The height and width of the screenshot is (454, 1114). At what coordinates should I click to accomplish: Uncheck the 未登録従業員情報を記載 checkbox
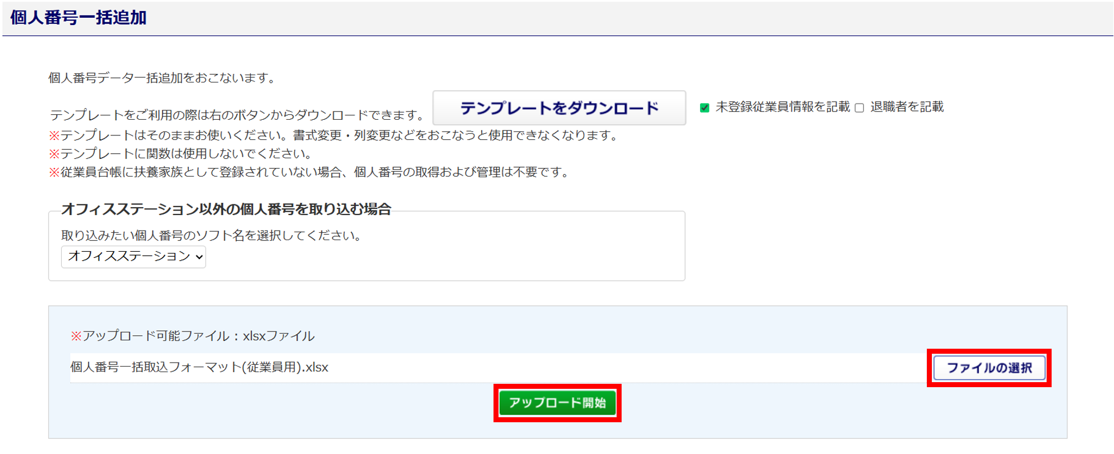[x=705, y=108]
